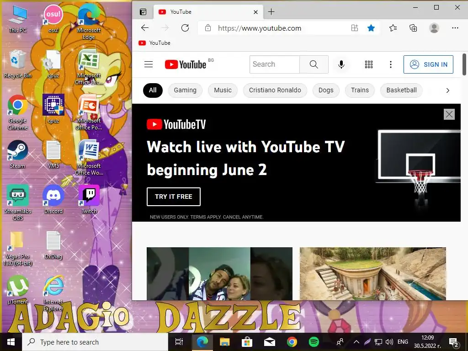
Task: Open Edge Settings and more menu
Action: [x=455, y=28]
